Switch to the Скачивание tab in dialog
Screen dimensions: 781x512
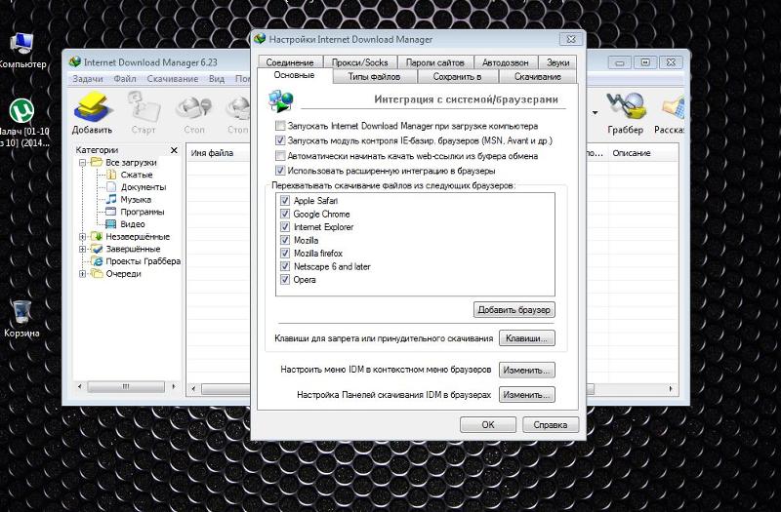pos(538,77)
